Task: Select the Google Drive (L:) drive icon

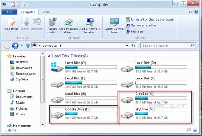Action: tap(57, 115)
